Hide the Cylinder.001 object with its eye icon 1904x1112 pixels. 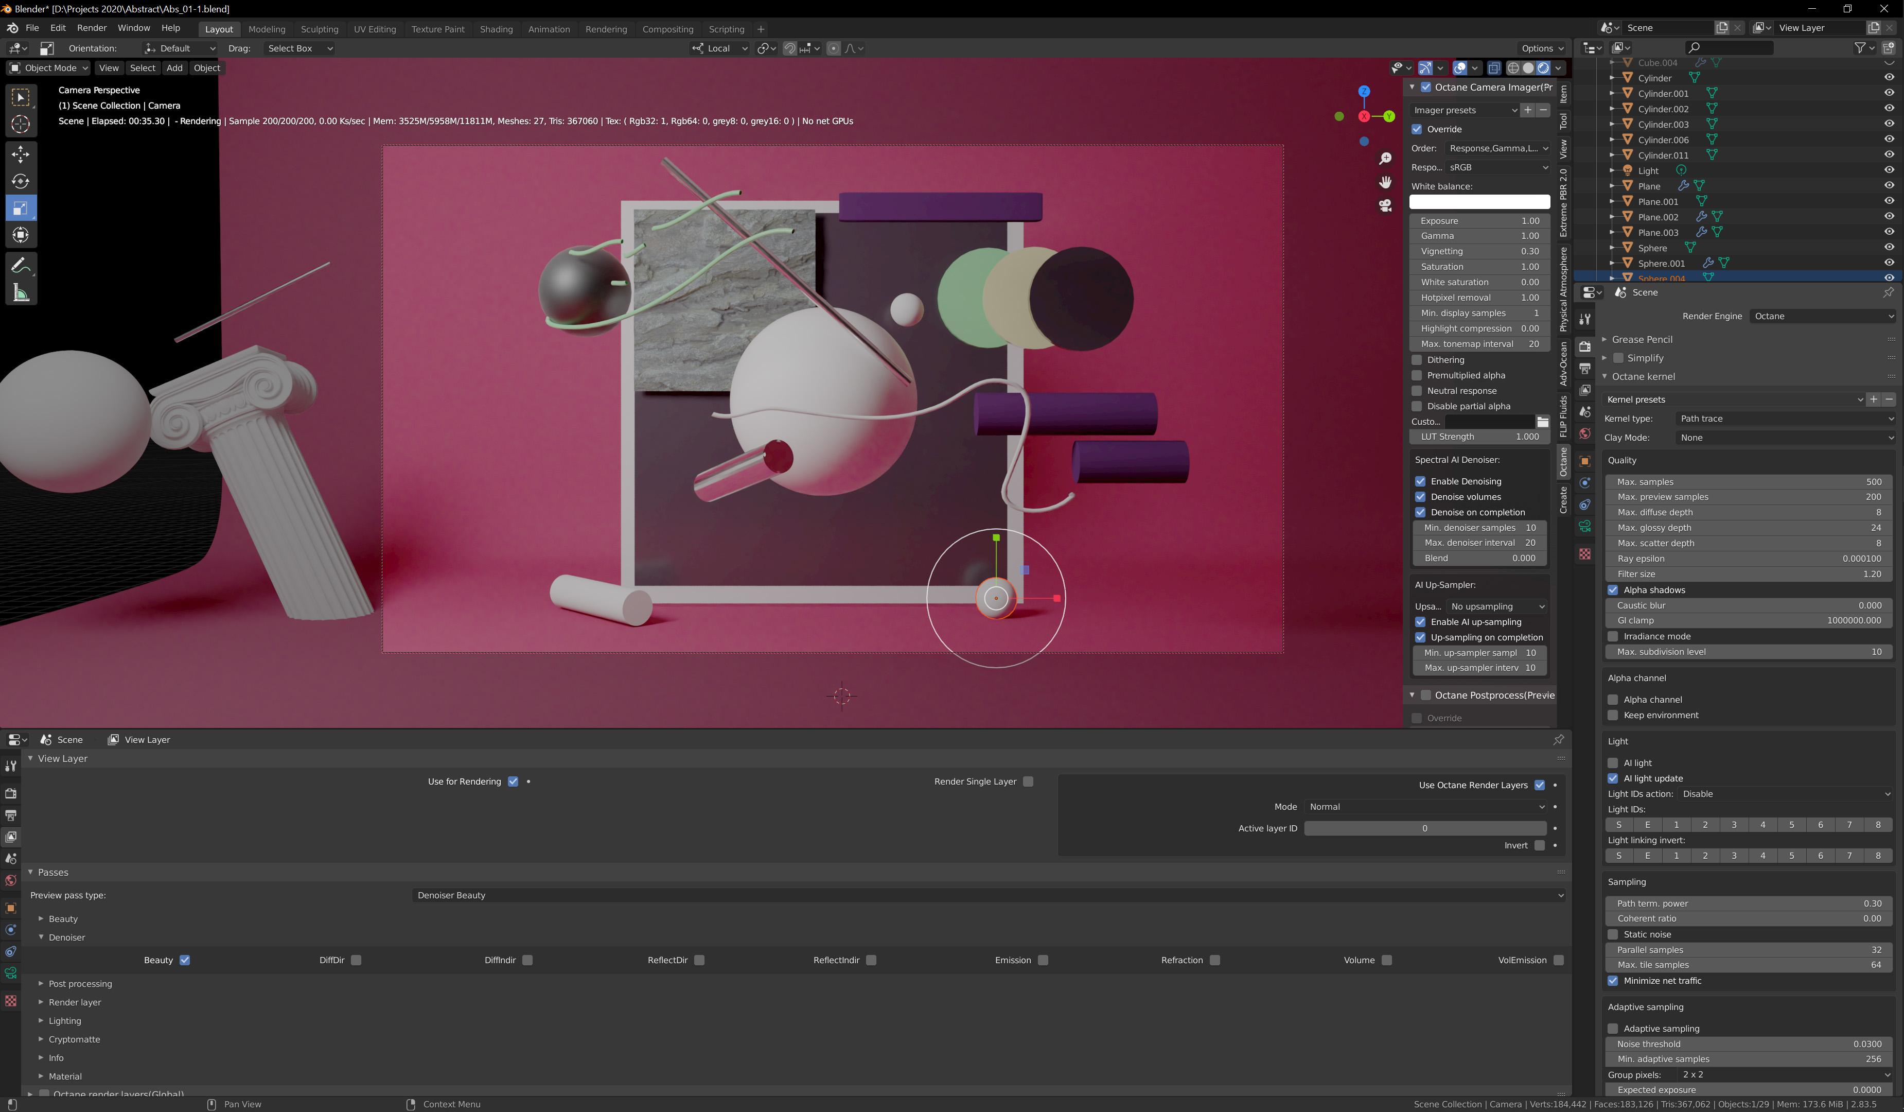pyautogui.click(x=1889, y=93)
